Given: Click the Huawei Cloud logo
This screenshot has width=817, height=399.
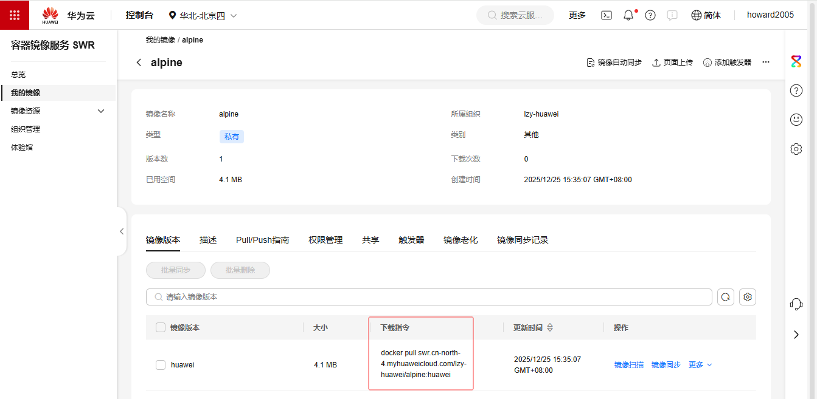Looking at the screenshot, I should tap(50, 15).
